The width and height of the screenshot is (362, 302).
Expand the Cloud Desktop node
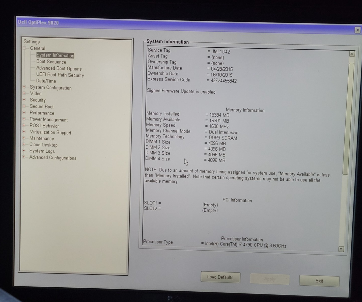click(x=24, y=144)
